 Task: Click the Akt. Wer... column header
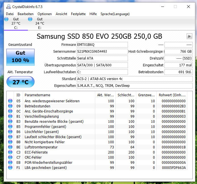click(105, 95)
